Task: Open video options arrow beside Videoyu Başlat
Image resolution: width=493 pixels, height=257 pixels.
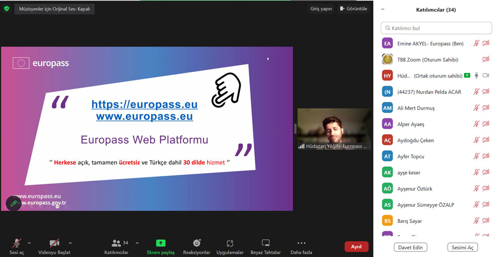Action: (x=70, y=243)
